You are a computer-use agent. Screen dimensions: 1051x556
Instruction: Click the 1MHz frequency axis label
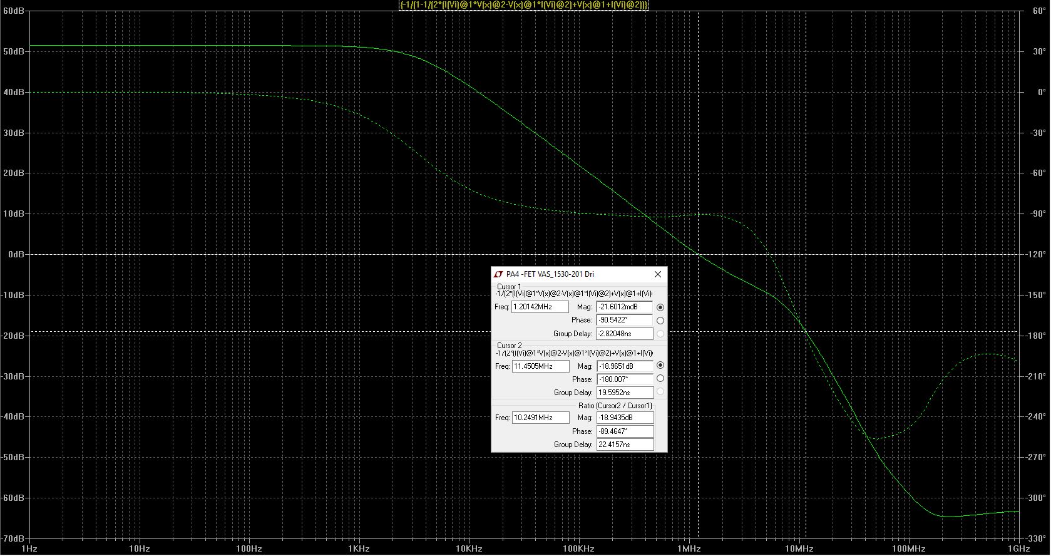click(x=689, y=549)
